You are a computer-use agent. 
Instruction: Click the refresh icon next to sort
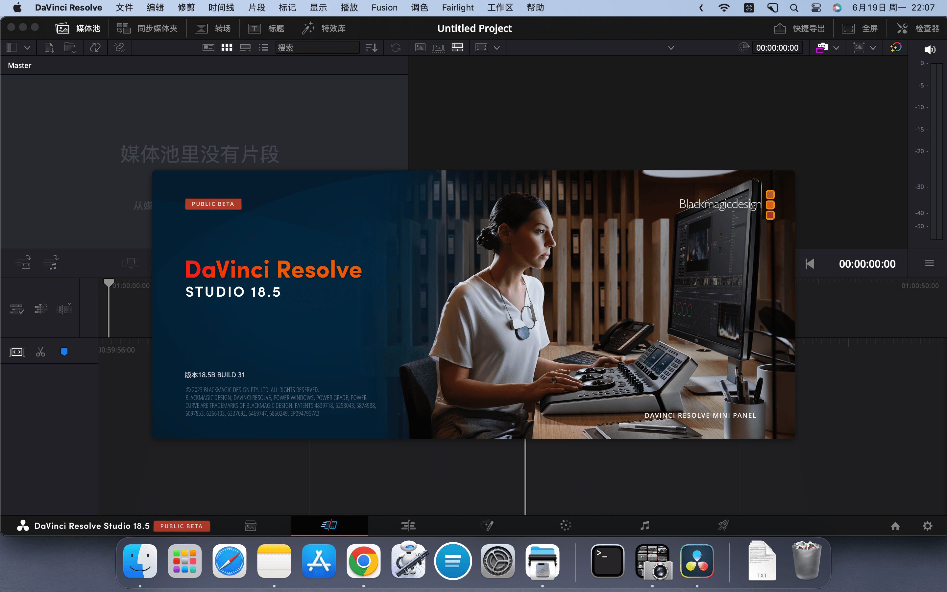[396, 48]
